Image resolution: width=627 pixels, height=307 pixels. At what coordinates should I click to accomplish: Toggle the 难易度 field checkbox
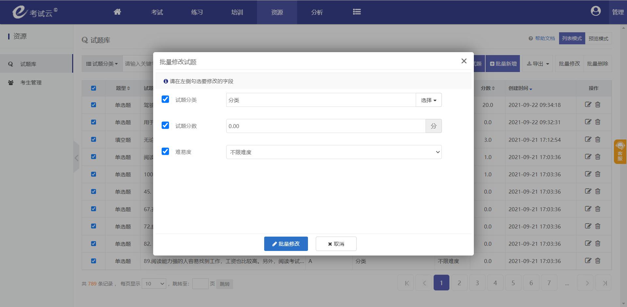click(x=165, y=152)
